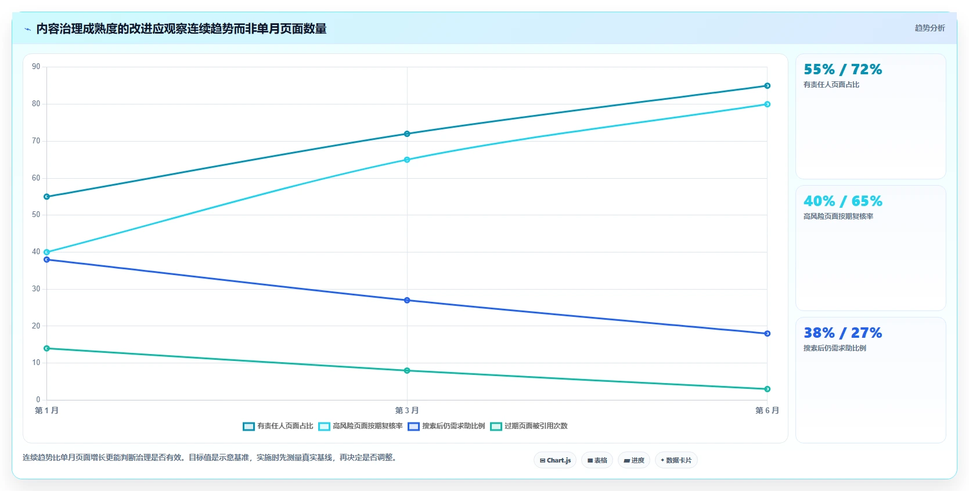Click the footnote starting with 连续趋势比单月页面增长
The height and width of the screenshot is (491, 969).
[x=211, y=457]
